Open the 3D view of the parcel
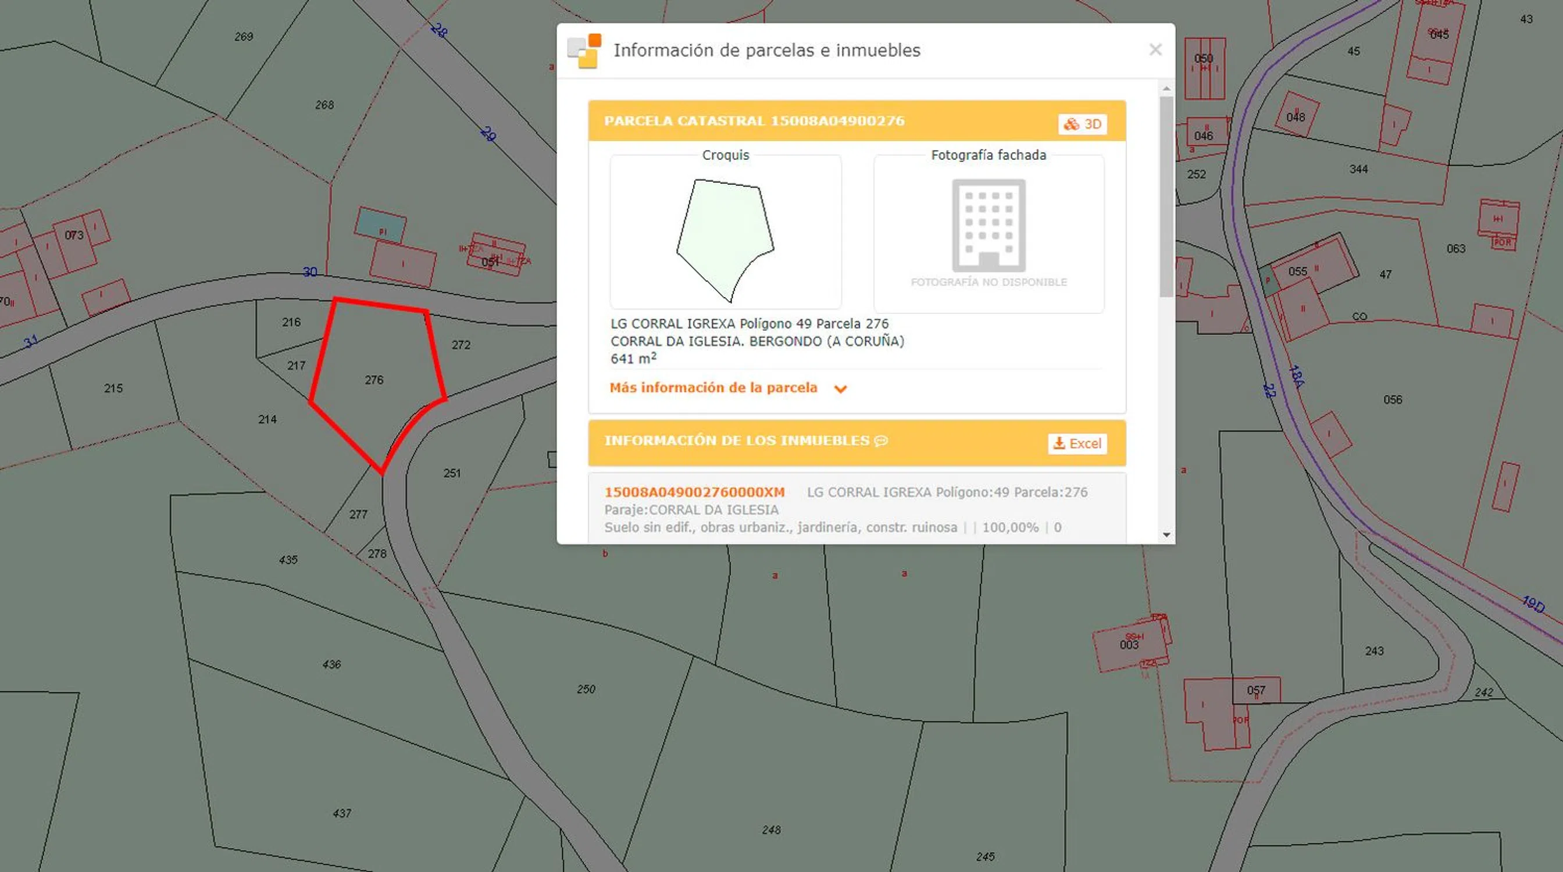 [x=1083, y=124]
